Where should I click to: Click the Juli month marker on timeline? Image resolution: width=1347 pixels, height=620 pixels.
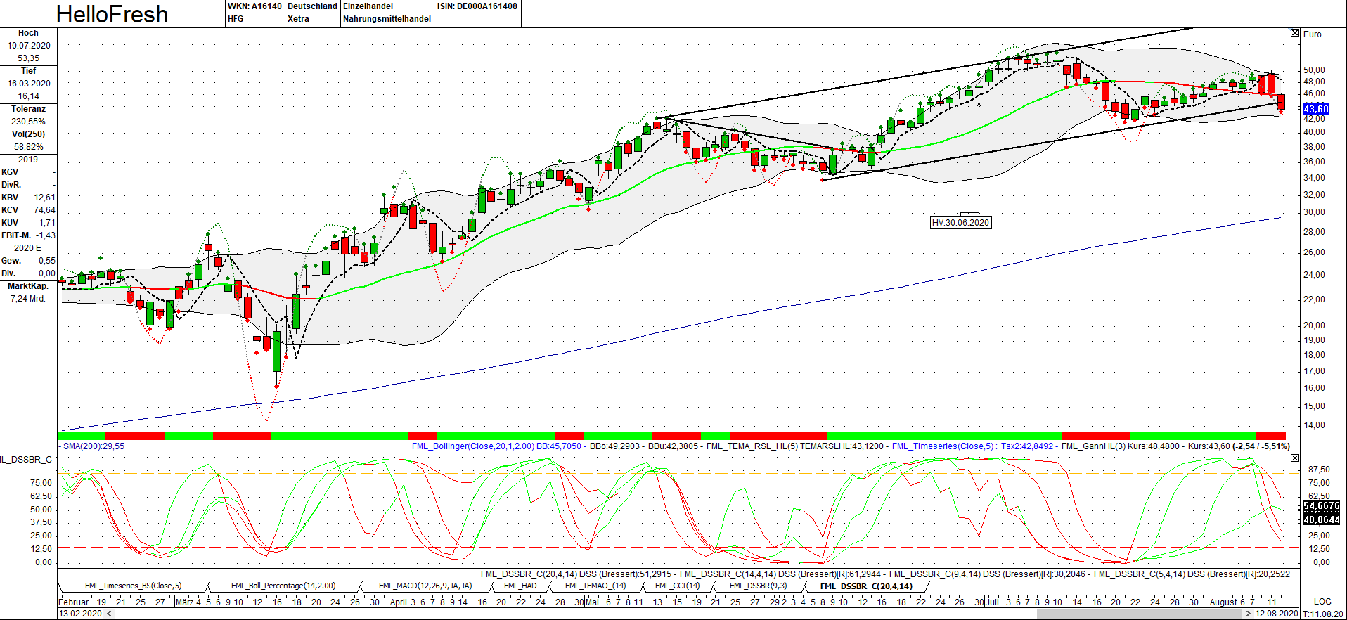(992, 602)
